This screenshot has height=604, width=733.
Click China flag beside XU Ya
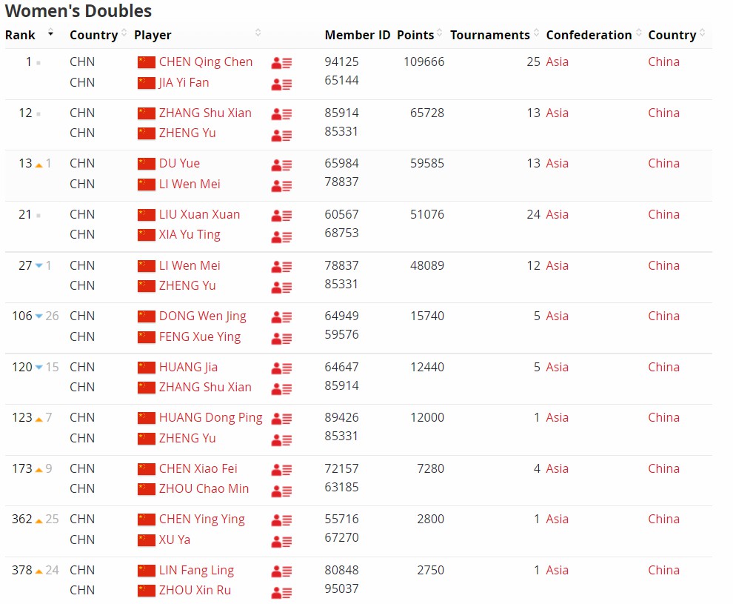point(147,540)
